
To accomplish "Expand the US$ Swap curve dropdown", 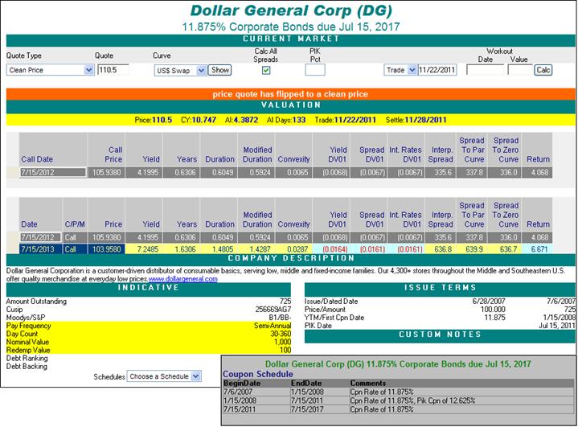I will tap(180, 70).
